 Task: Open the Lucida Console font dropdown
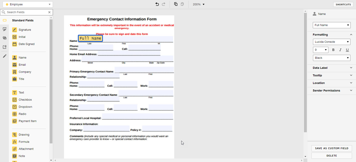point(332,42)
